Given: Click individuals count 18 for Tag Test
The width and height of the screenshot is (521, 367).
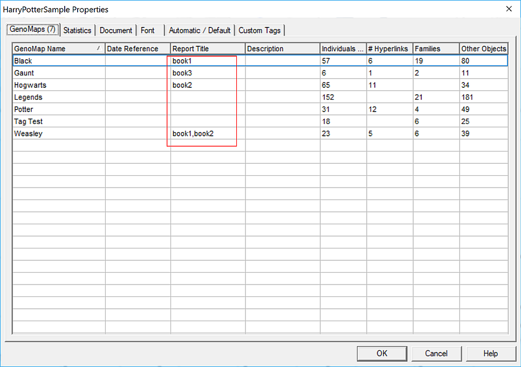Looking at the screenshot, I should tap(326, 122).
